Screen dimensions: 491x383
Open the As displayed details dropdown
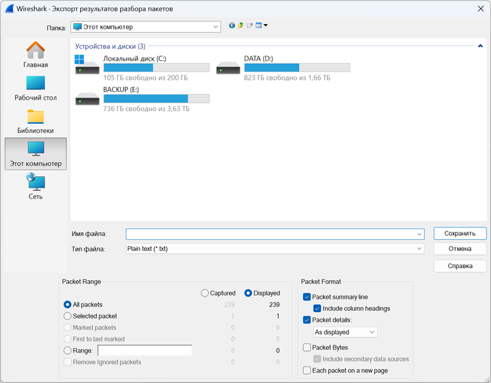[x=345, y=332]
